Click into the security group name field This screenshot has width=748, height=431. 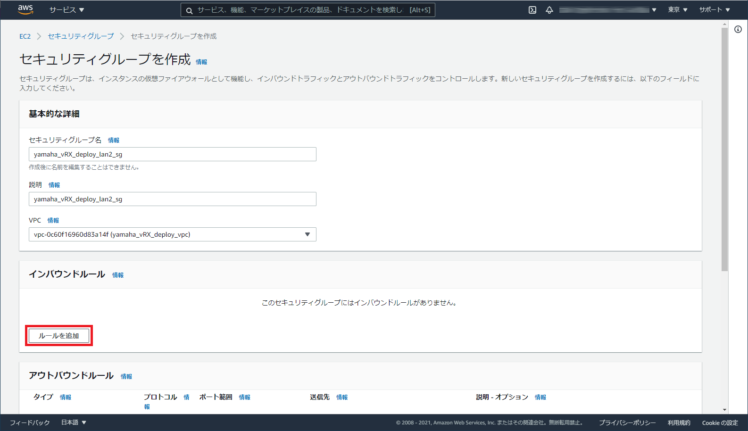click(172, 154)
